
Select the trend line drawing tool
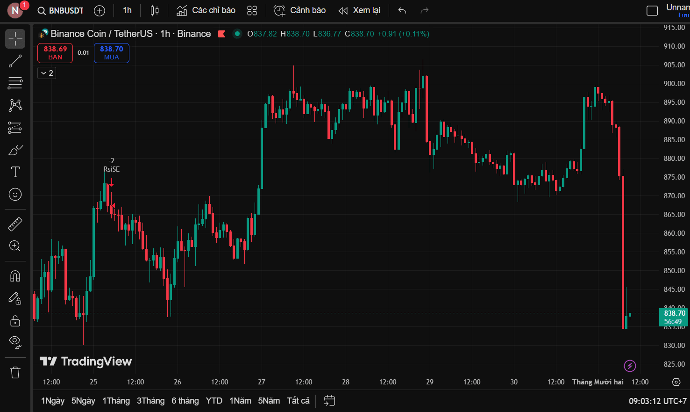15,61
